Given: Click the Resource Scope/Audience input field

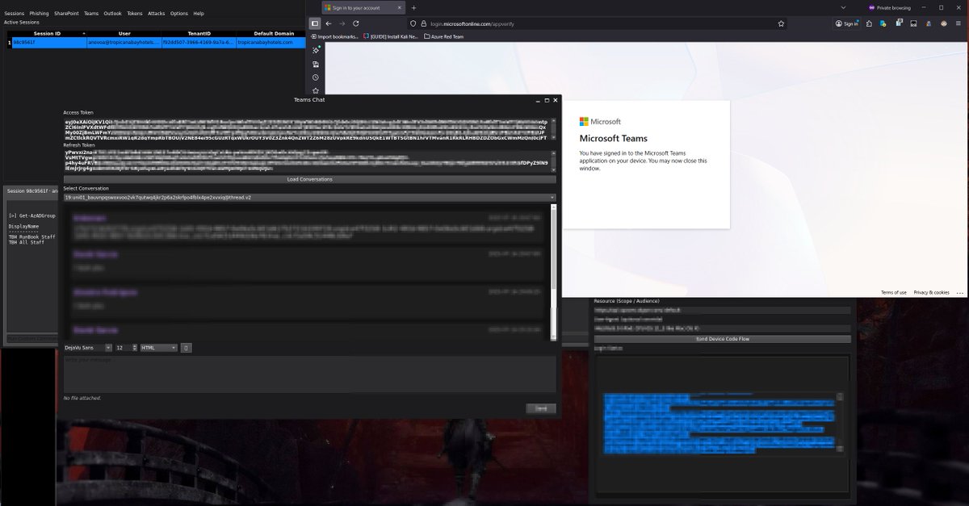Looking at the screenshot, I should (x=722, y=310).
